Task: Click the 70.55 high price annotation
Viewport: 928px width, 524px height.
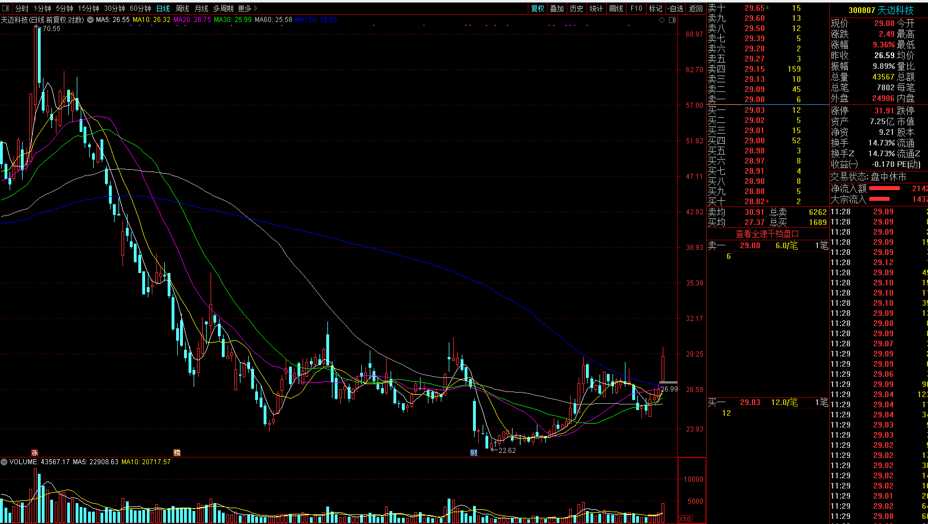Action: tap(51, 28)
